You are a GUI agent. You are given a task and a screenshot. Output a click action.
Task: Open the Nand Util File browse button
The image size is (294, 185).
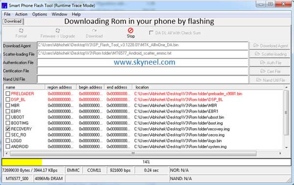coord(270,80)
